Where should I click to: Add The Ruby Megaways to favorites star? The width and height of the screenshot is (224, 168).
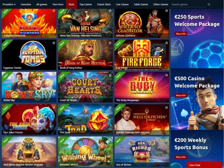[166, 75]
